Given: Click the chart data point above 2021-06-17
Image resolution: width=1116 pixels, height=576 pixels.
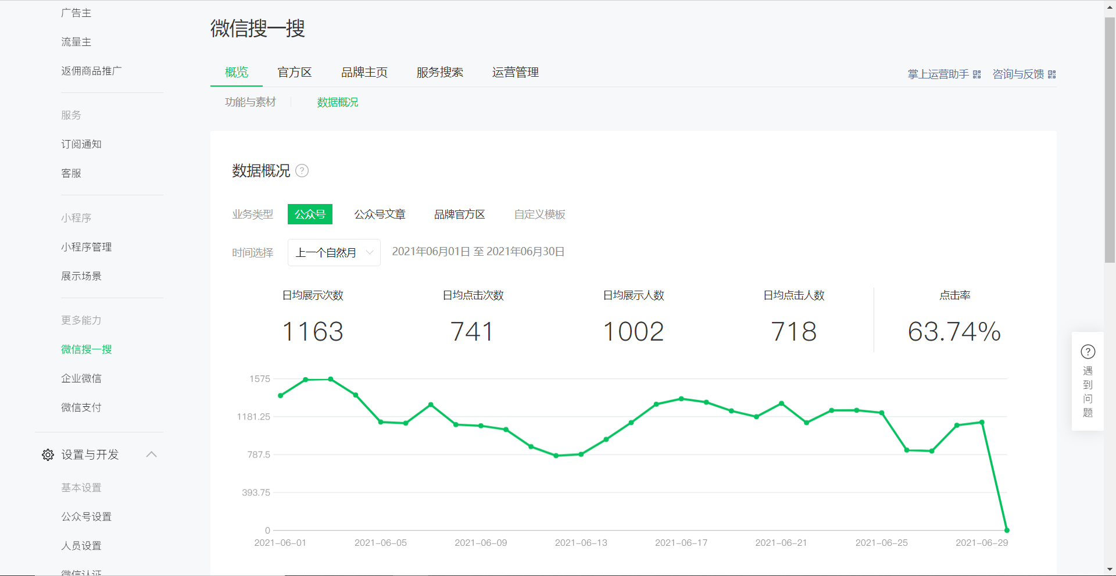Looking at the screenshot, I should pos(681,399).
